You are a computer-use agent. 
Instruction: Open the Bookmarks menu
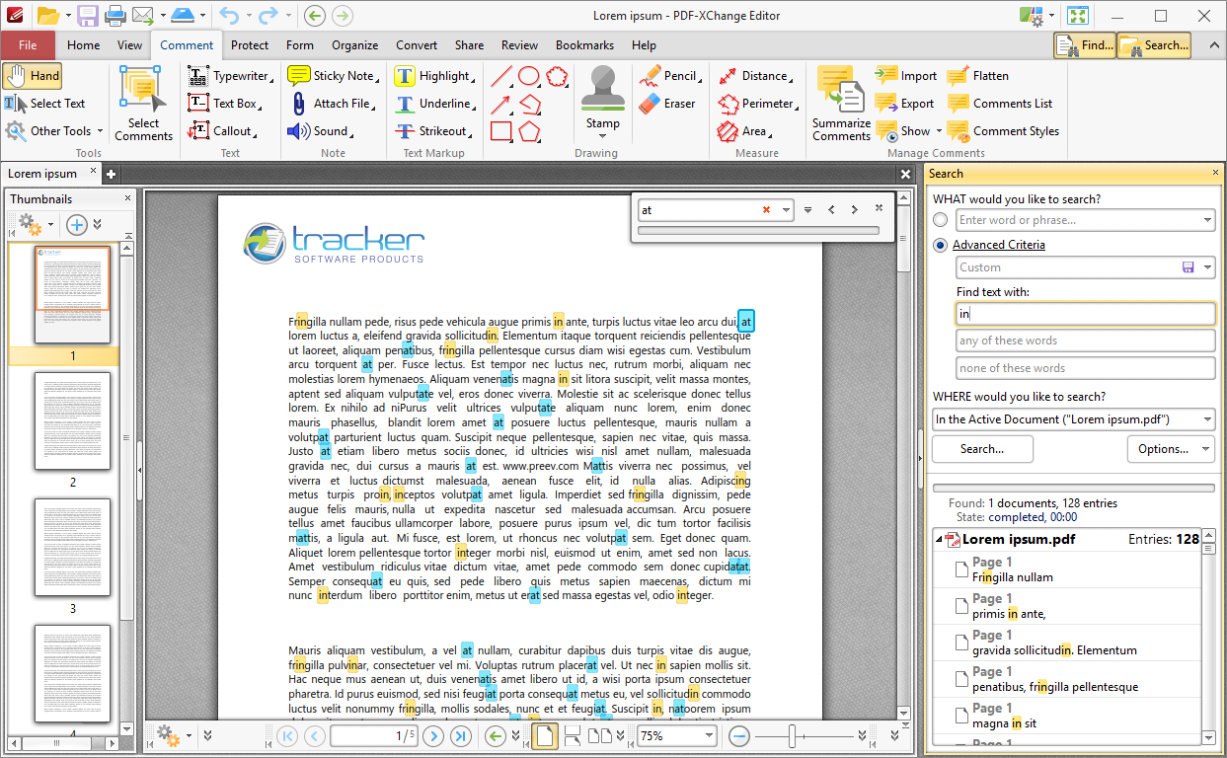click(584, 45)
